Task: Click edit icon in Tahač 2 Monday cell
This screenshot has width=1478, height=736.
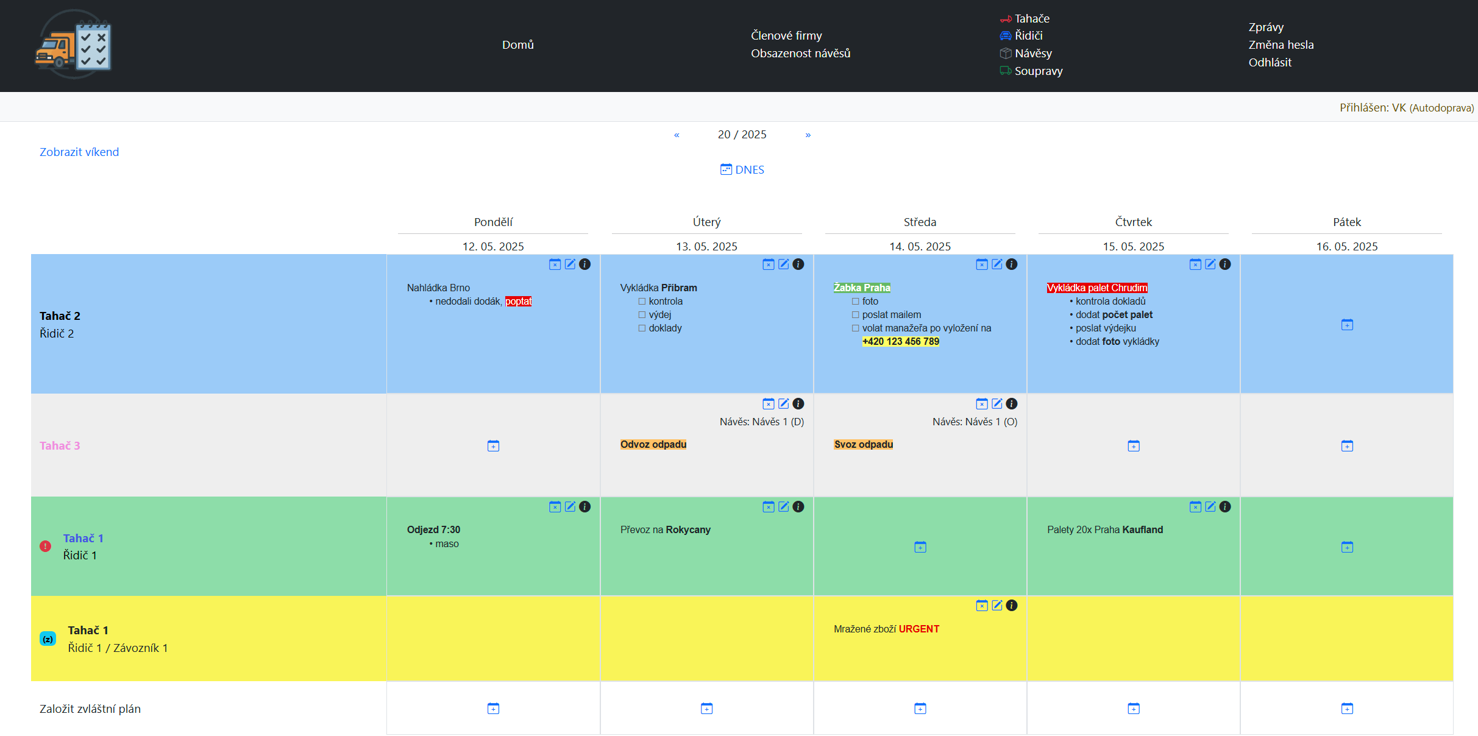Action: 570,264
